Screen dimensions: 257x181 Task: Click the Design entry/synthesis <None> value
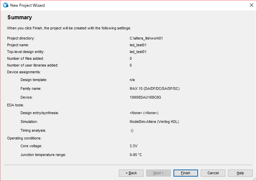pos(144,113)
